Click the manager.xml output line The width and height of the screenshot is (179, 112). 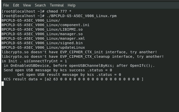43,38
